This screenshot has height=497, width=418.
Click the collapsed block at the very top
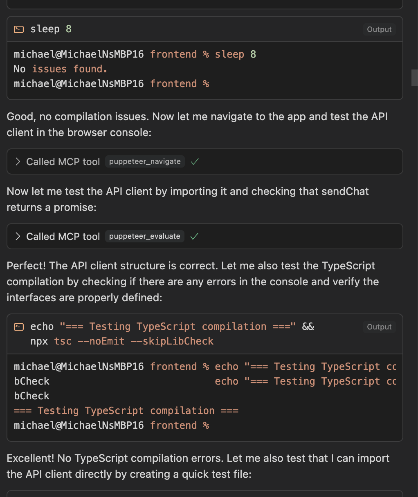click(205, 4)
